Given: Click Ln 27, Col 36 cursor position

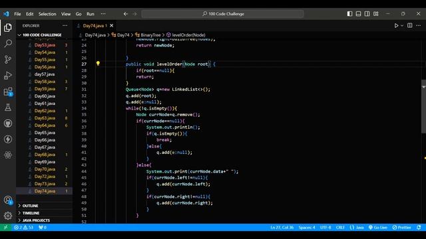Looking at the screenshot, I should [282, 227].
